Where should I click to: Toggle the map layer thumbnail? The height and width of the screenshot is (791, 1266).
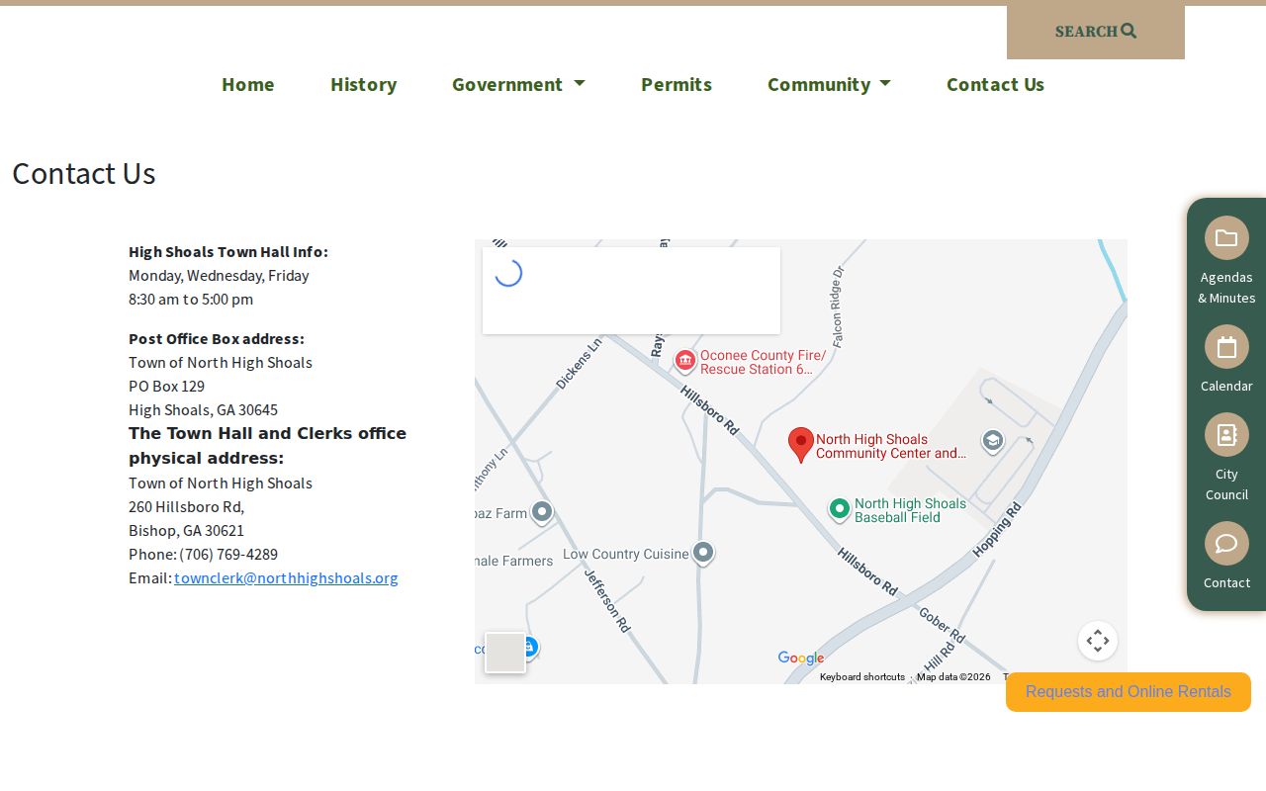click(505, 654)
